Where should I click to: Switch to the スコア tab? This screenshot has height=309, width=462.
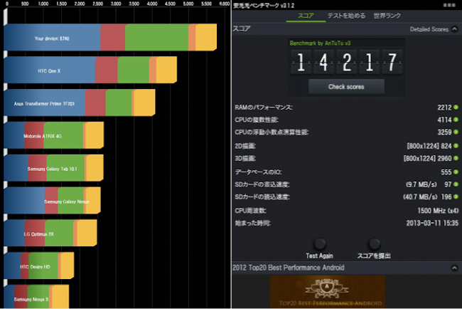[x=306, y=16]
